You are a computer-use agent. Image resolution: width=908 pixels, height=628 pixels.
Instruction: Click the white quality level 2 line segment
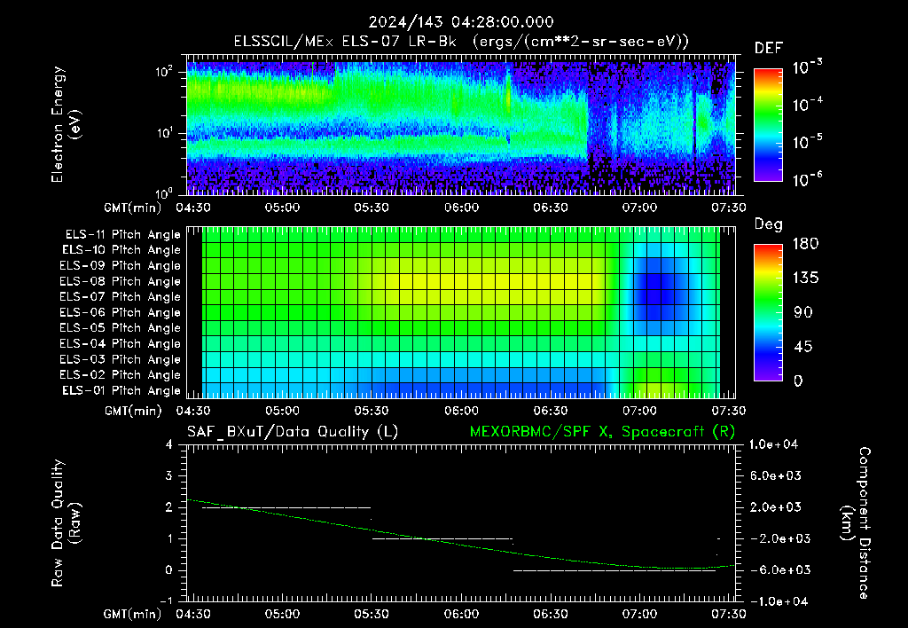(x=286, y=507)
